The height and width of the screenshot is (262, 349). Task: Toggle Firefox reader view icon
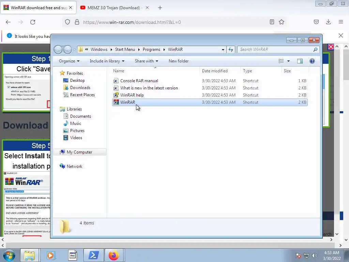[x=272, y=22]
